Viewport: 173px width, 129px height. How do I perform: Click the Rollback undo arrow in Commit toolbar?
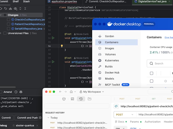pyautogui.click(x=6, y=8)
